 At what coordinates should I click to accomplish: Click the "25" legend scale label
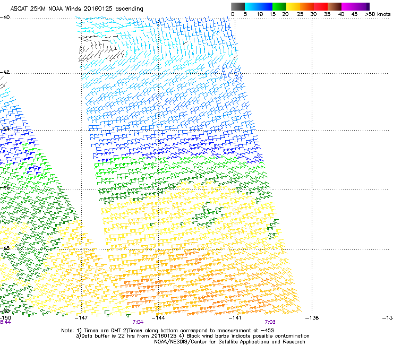click(x=300, y=14)
